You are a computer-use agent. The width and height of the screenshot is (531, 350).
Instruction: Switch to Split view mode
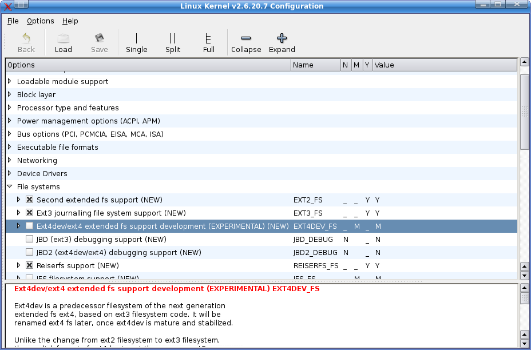pyautogui.click(x=172, y=38)
